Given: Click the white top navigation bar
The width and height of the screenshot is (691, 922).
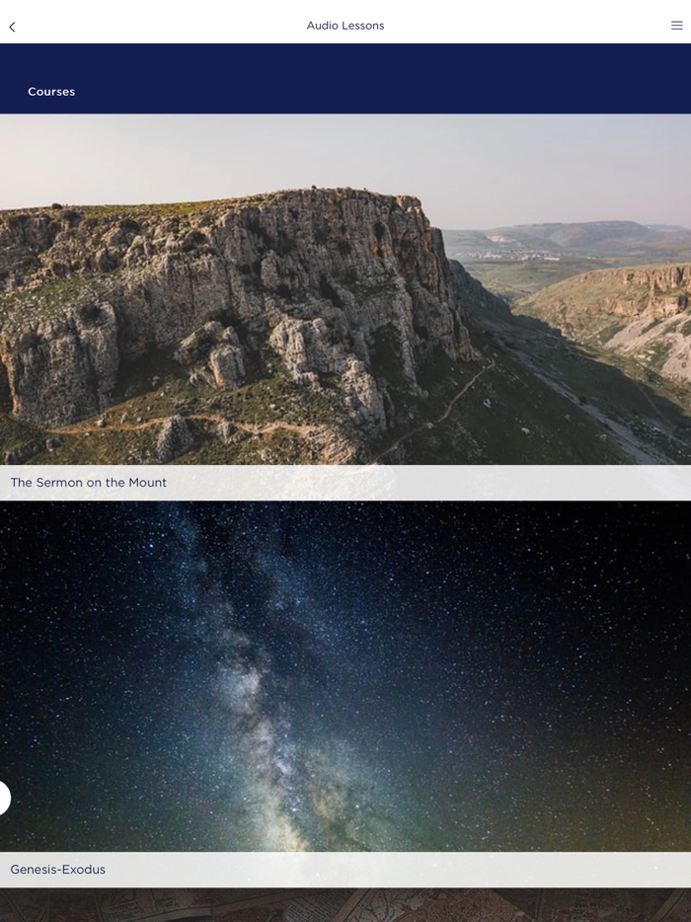Looking at the screenshot, I should pyautogui.click(x=345, y=22).
